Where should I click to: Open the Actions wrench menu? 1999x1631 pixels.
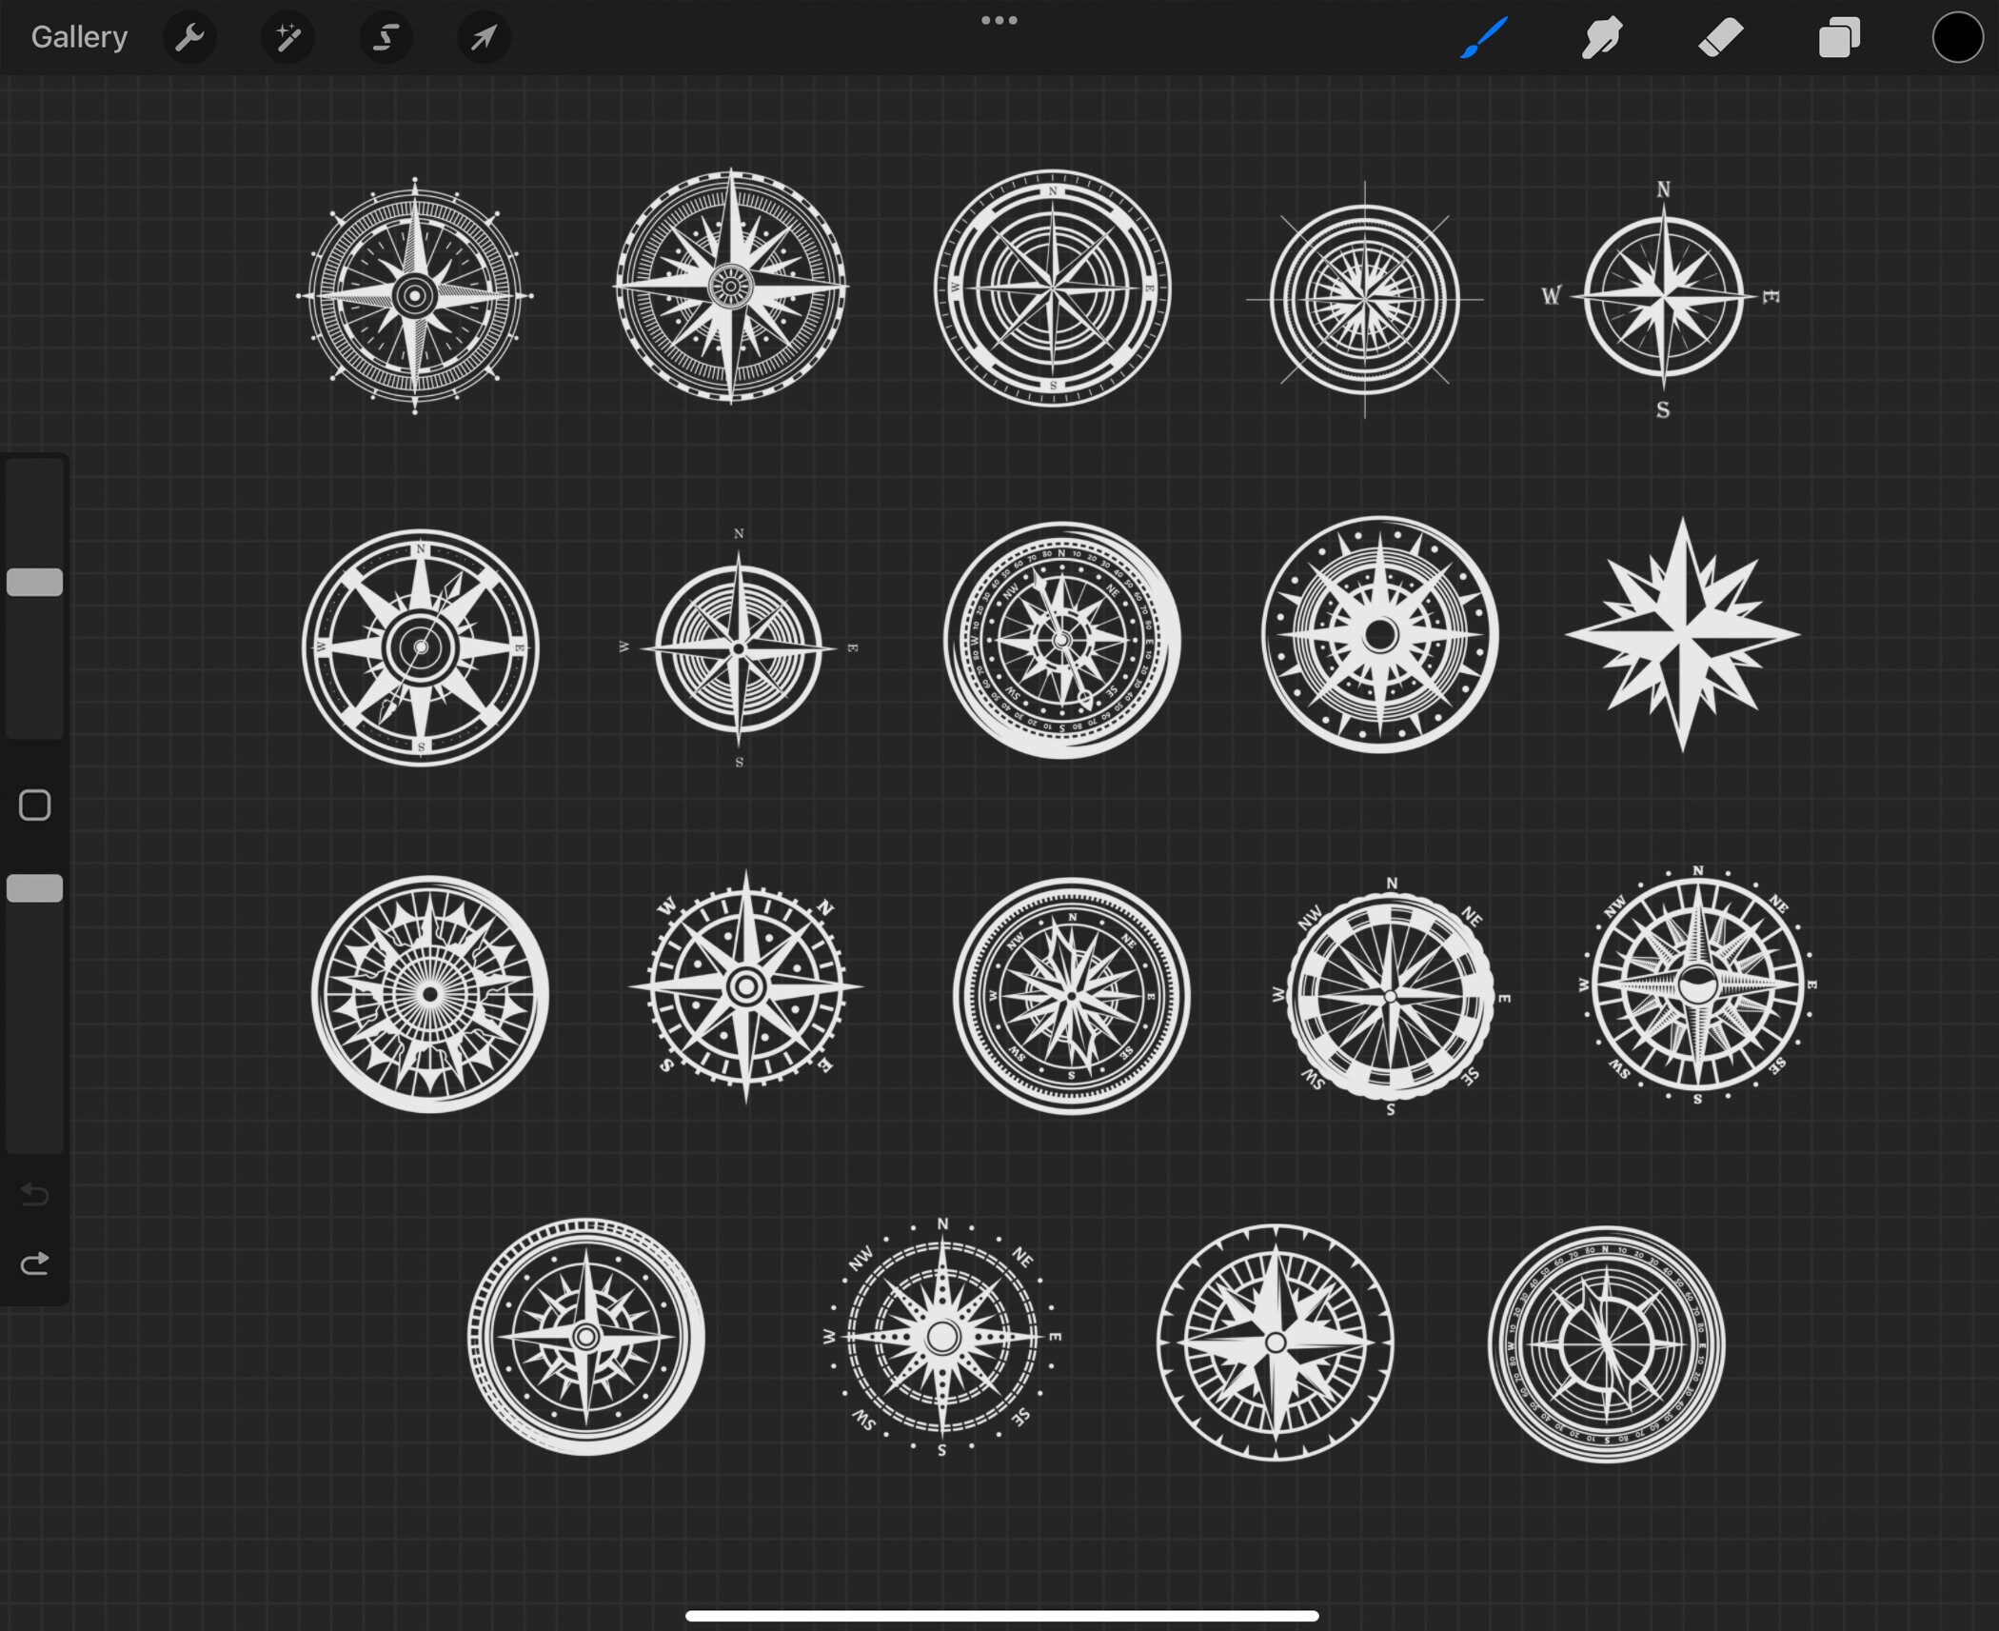point(190,37)
